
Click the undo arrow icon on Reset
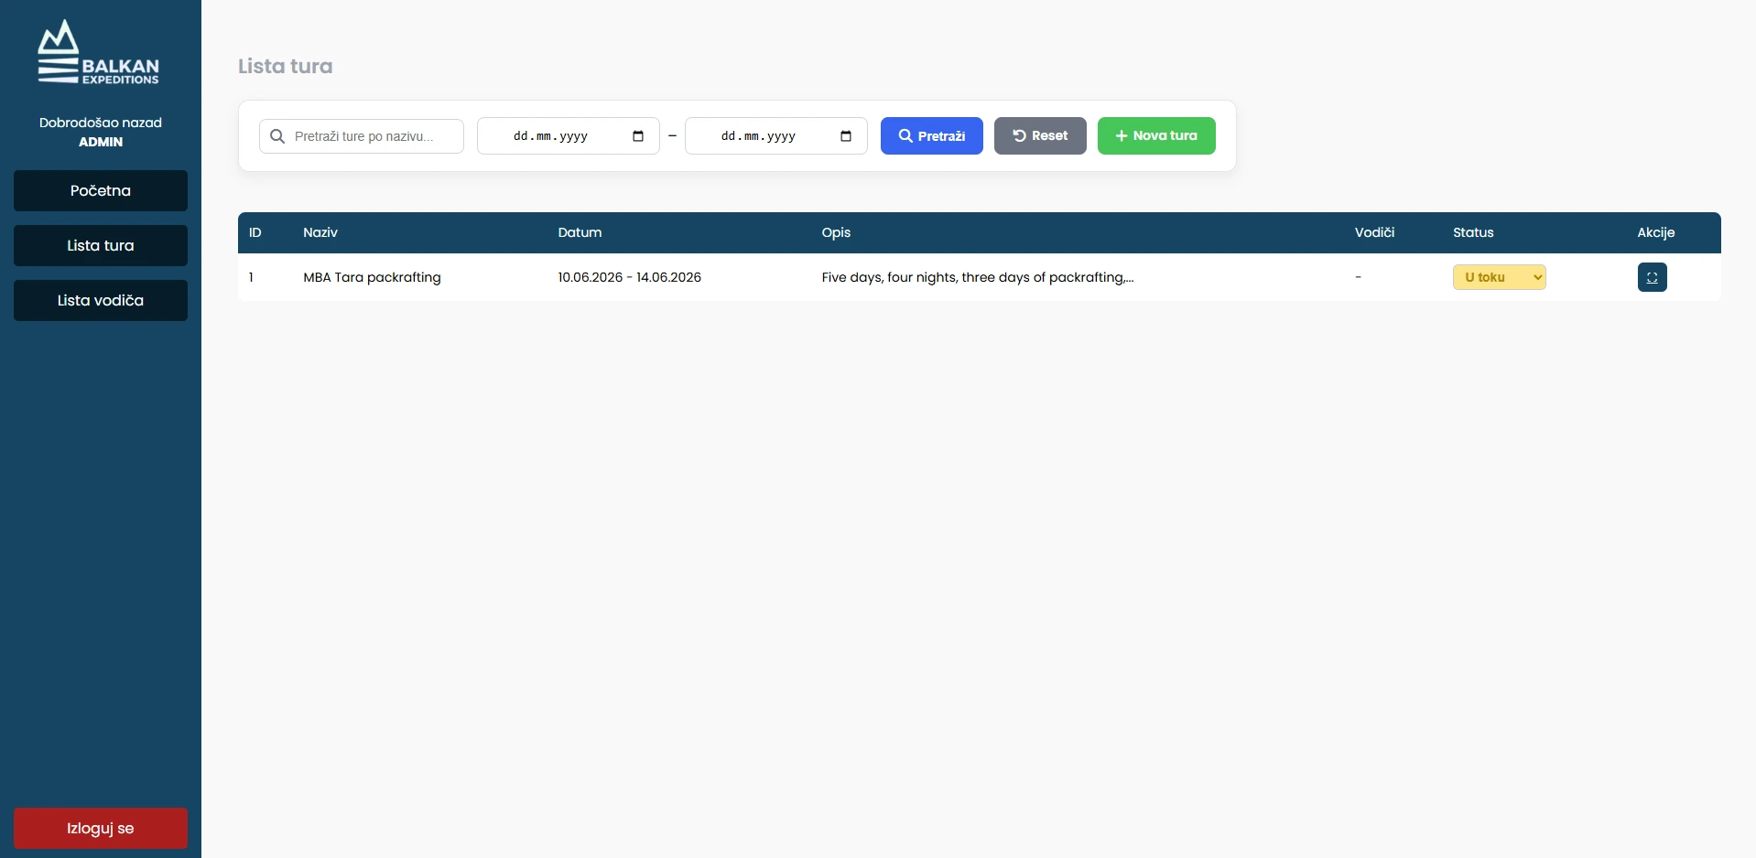pos(1019,135)
